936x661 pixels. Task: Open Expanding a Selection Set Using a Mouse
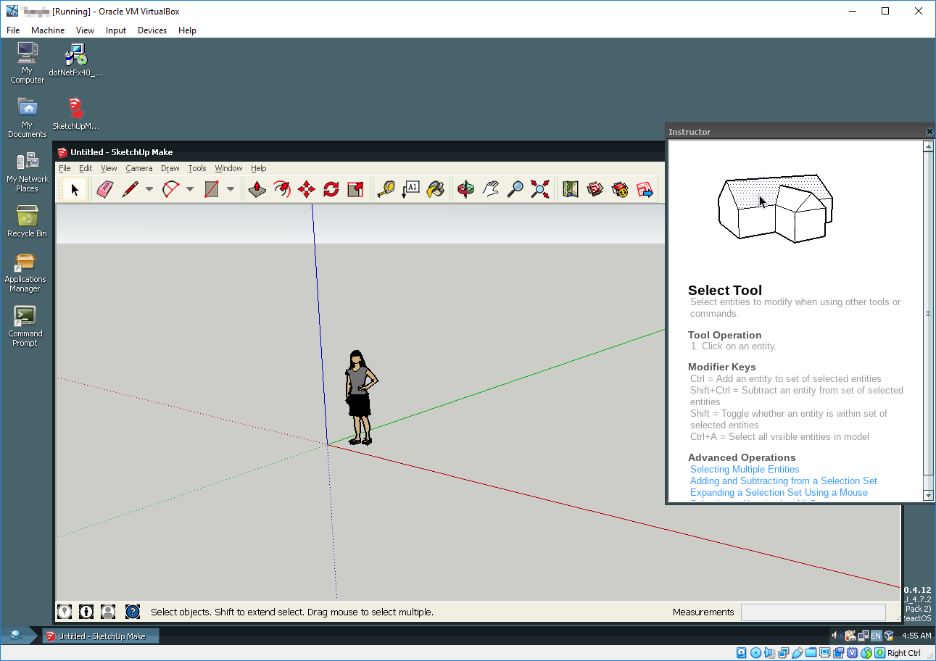(779, 493)
